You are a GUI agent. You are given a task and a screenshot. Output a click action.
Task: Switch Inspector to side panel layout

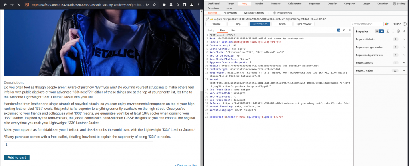pos(381,31)
